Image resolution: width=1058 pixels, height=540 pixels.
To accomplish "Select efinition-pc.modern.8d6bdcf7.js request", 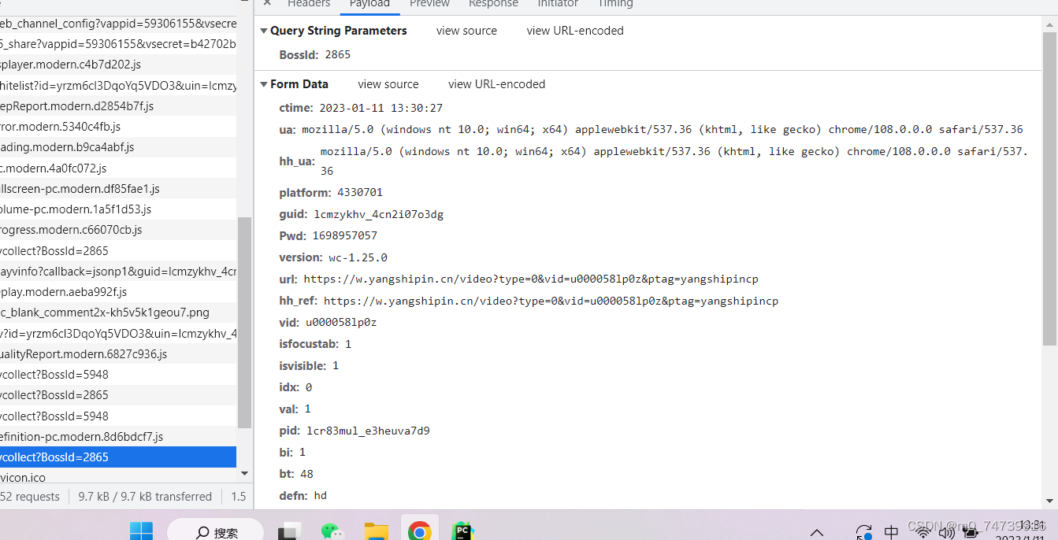I will pyautogui.click(x=118, y=437).
